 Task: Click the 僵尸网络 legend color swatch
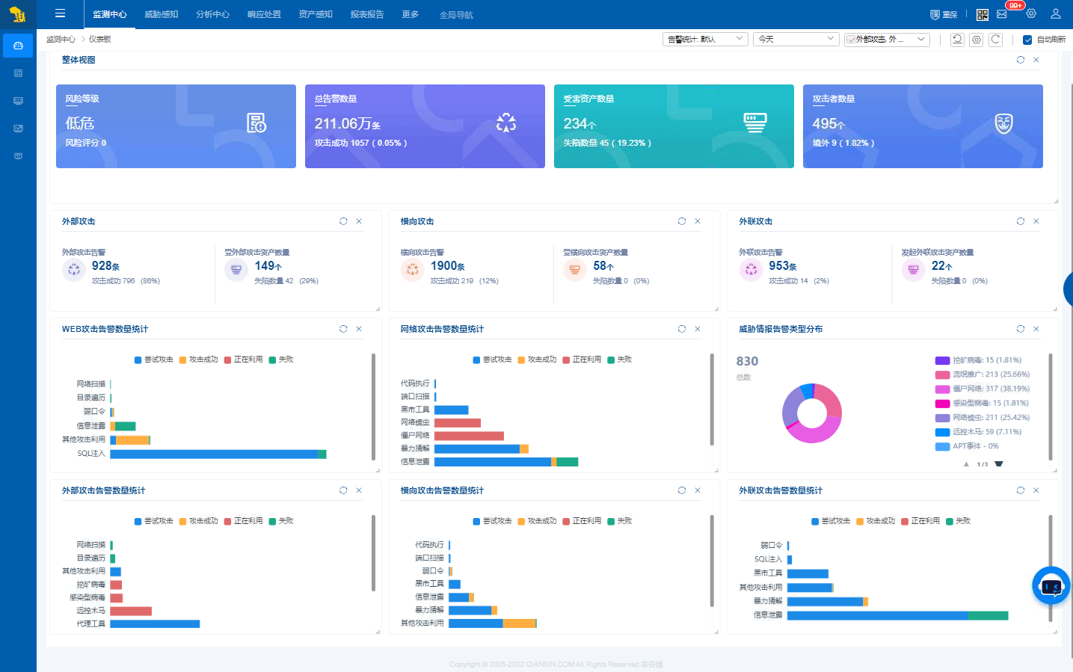pos(942,389)
